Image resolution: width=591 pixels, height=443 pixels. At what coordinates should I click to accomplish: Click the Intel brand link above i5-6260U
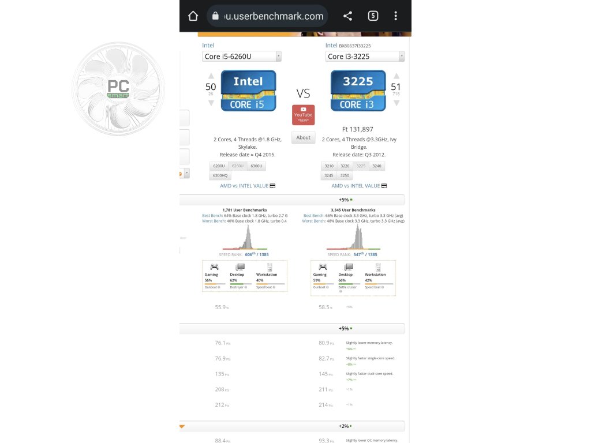tap(208, 45)
